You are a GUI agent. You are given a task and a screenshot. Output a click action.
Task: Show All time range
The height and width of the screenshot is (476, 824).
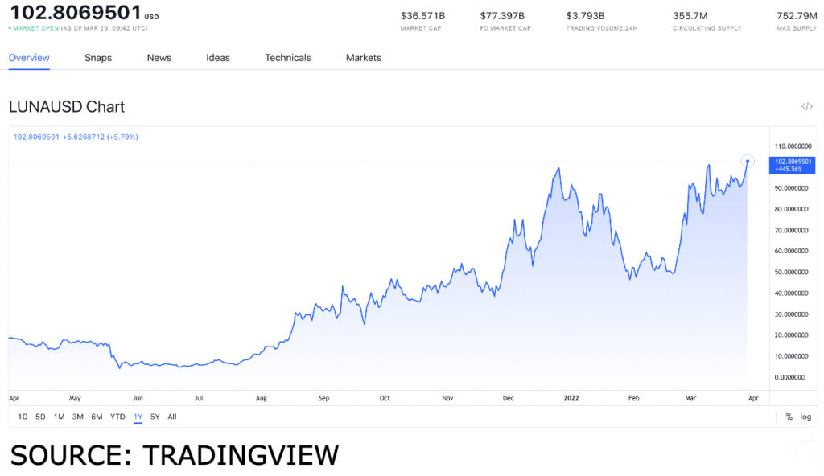click(172, 416)
